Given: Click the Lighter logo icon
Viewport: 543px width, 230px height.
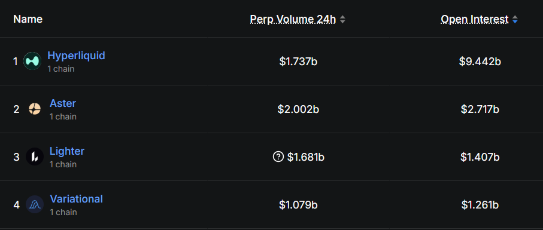Looking at the screenshot, I should tap(35, 157).
